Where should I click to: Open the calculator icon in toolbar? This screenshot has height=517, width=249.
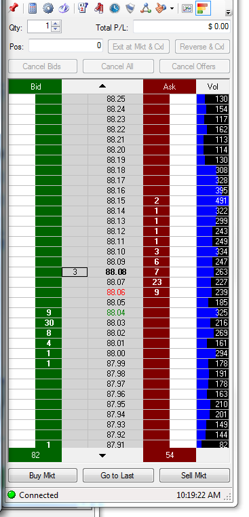pos(33,8)
